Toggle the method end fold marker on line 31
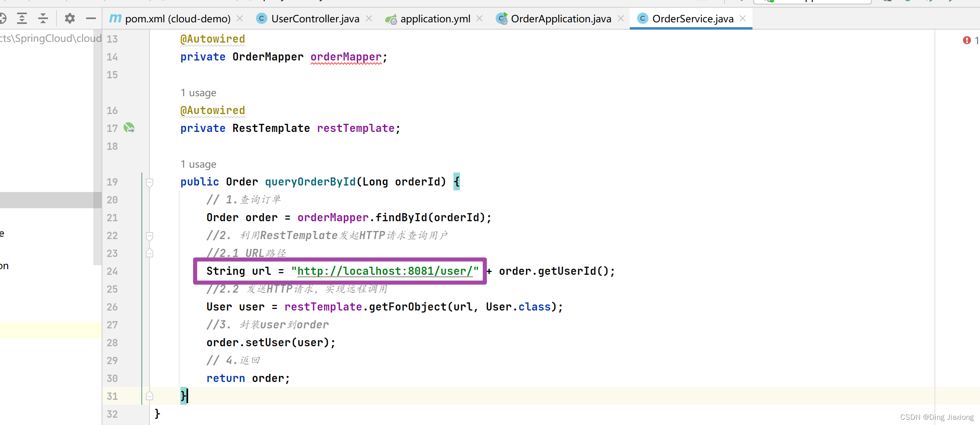Screen dimensions: 980x425 coord(150,396)
